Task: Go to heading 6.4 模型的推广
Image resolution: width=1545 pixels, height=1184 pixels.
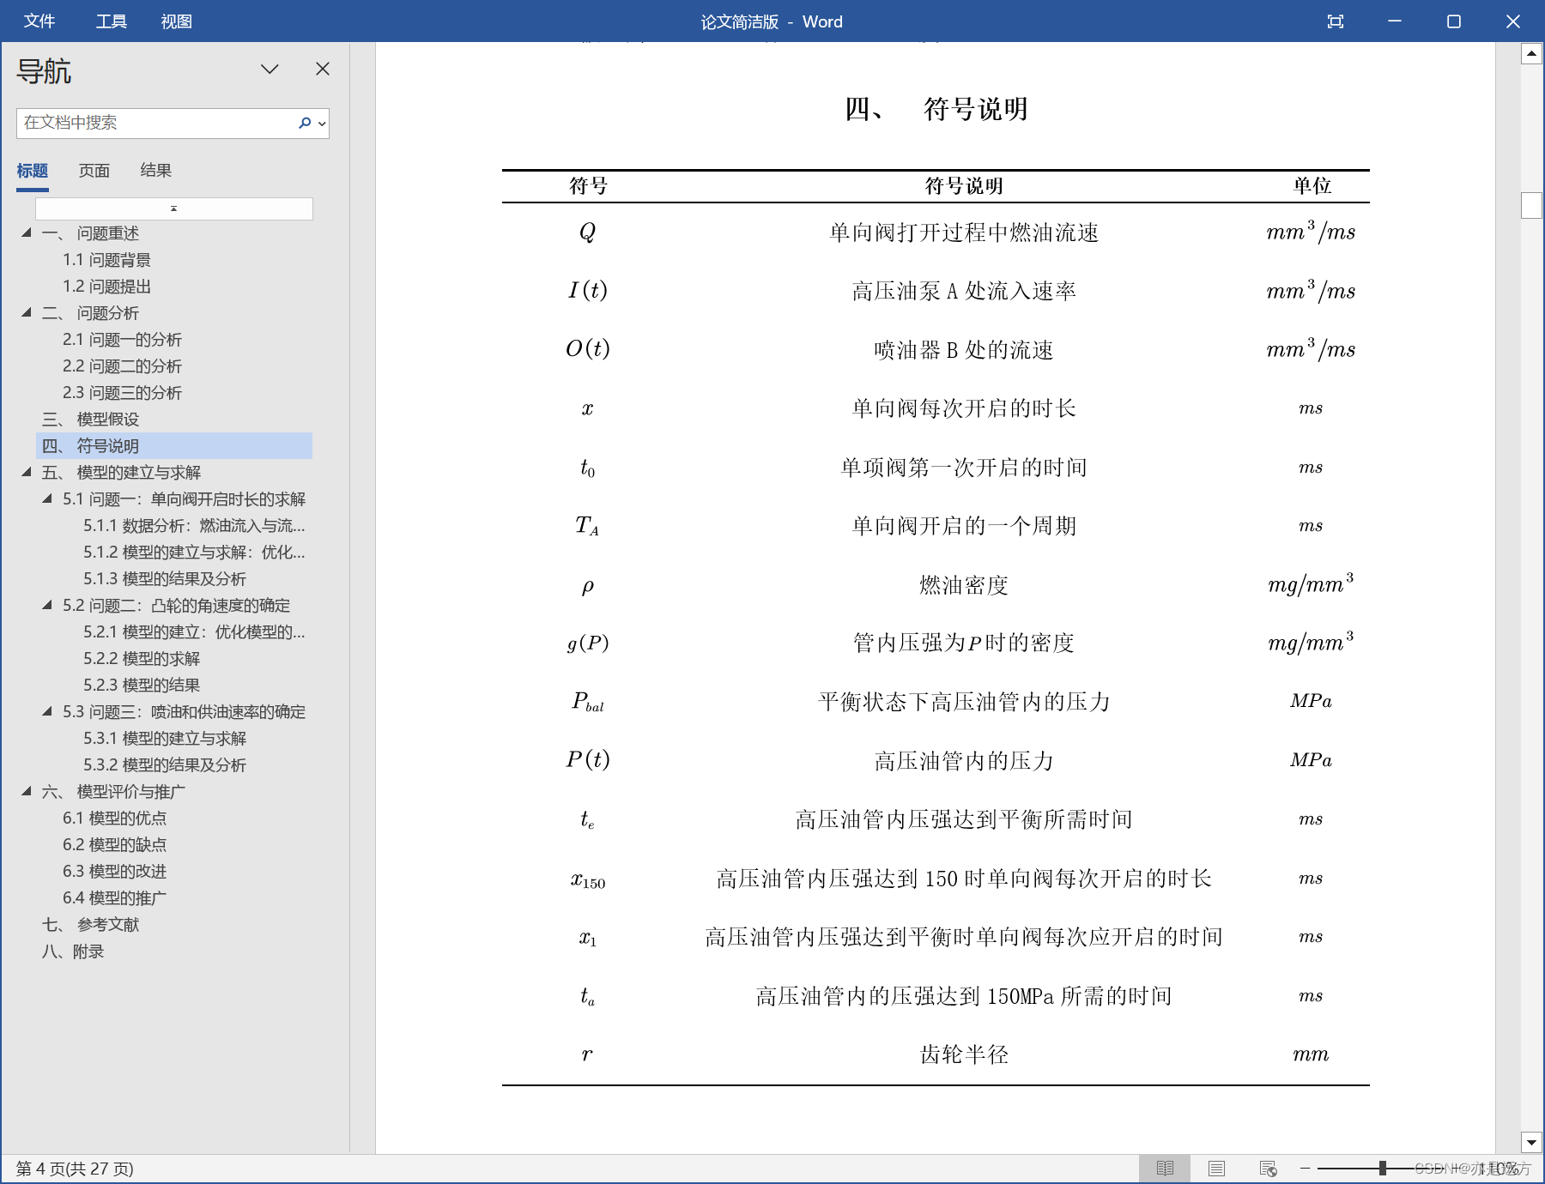Action: [114, 897]
